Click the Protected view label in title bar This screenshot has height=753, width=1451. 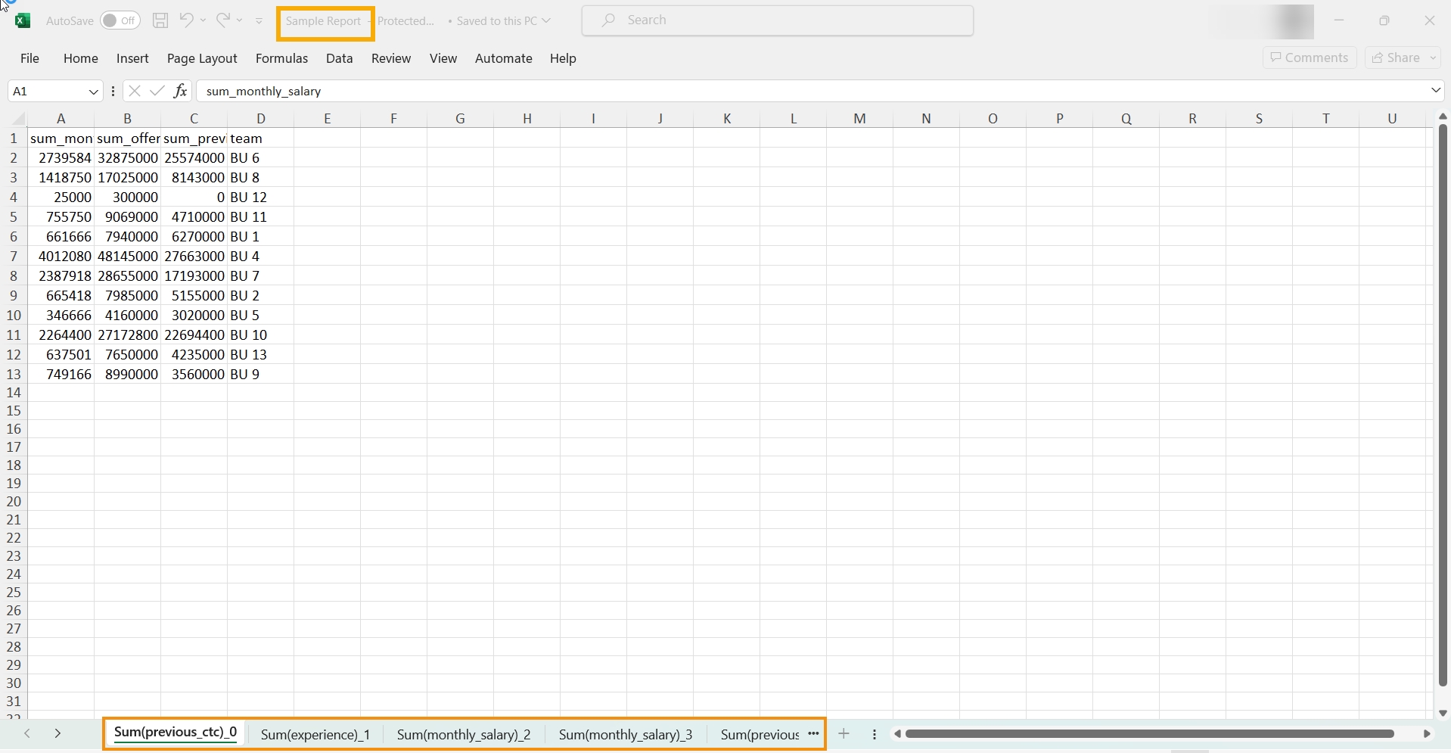pyautogui.click(x=406, y=21)
